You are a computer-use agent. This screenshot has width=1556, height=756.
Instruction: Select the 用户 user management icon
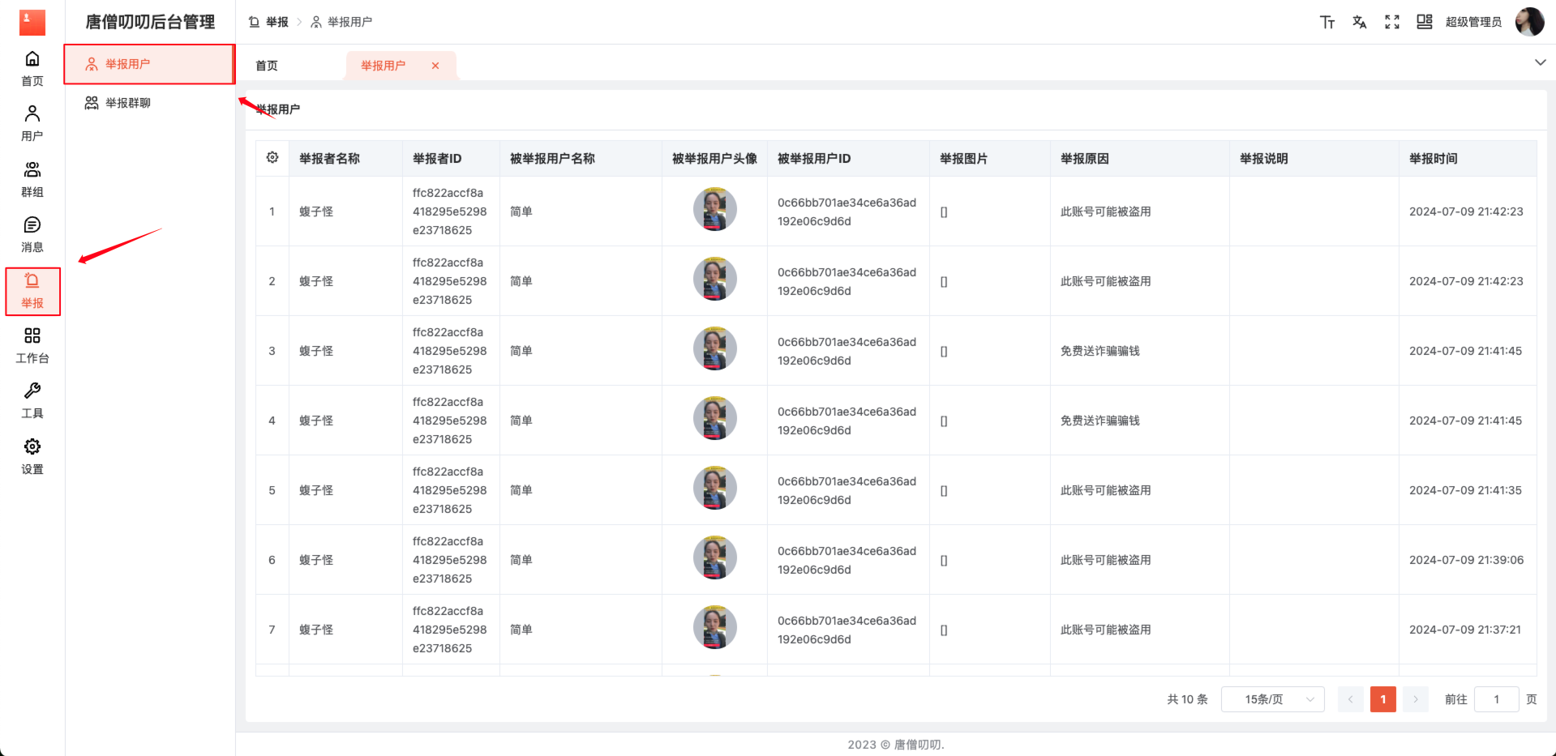pyautogui.click(x=32, y=123)
